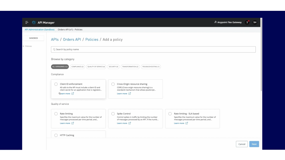
Task: Open the help question mark icon
Action: [x=247, y=22]
